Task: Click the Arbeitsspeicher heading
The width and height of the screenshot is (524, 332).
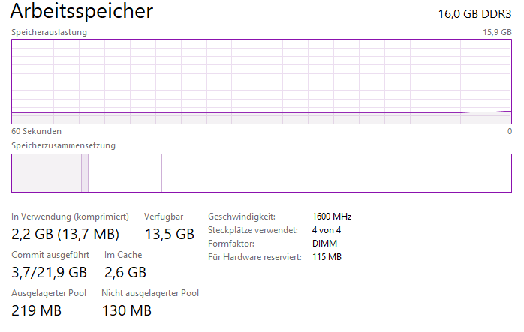Action: pos(82,11)
